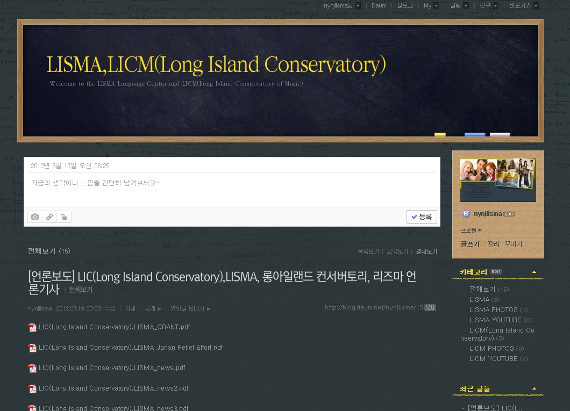The image size is (570, 411).
Task: Collapse the 최근 글들 section arrow
Action: [534, 388]
